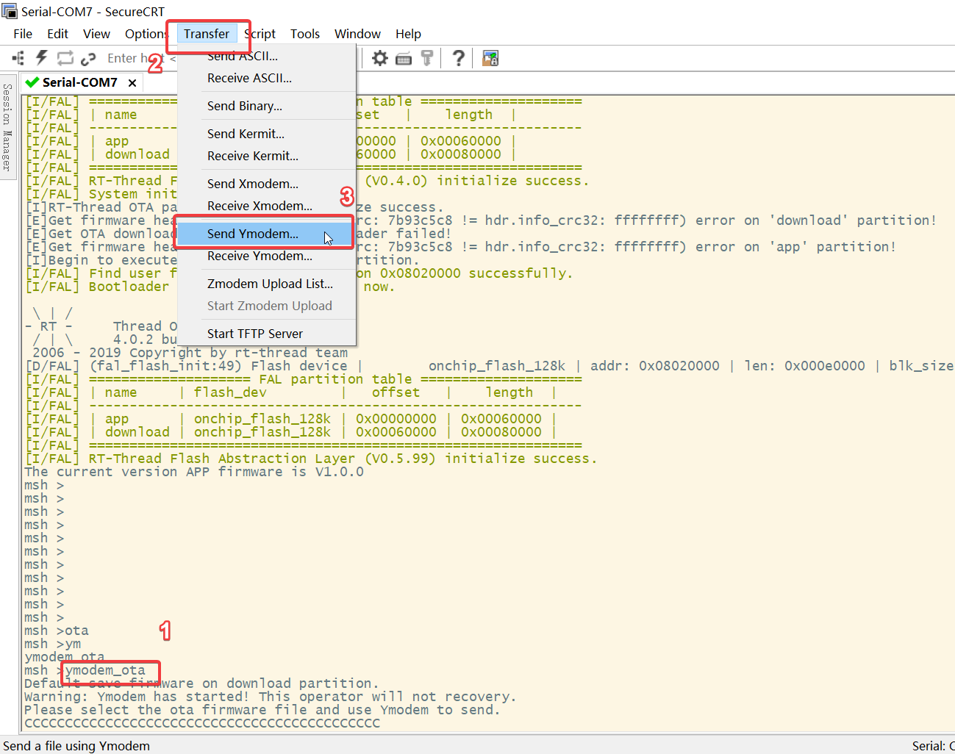The height and width of the screenshot is (754, 955).
Task: Click the SecureCRT application icon in title bar
Action: 10,11
